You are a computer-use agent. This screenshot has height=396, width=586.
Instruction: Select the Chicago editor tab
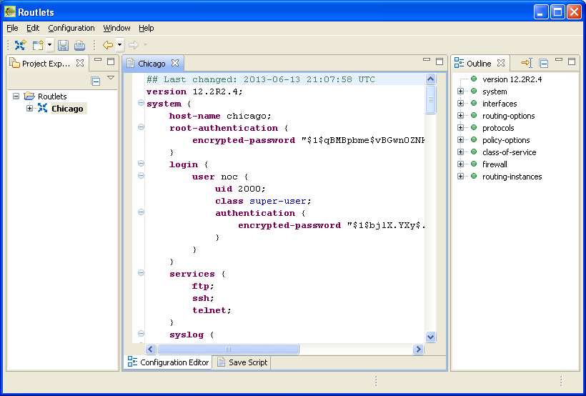tap(152, 64)
